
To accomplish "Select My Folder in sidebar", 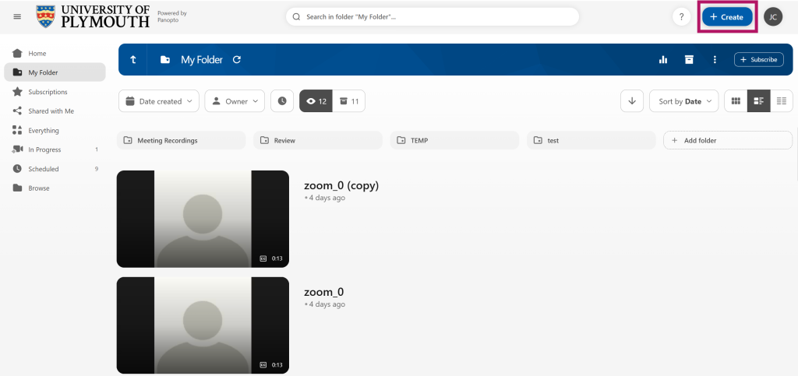I will 55,72.
